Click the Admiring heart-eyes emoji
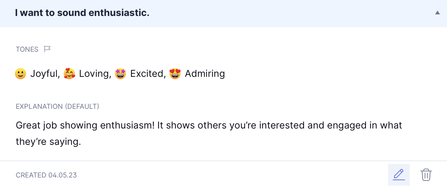This screenshot has height=187, width=447. click(175, 73)
